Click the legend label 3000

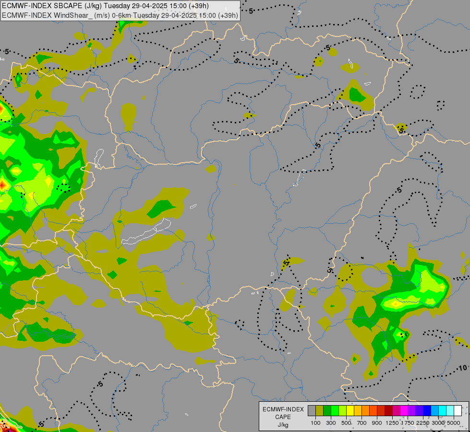[x=438, y=423]
